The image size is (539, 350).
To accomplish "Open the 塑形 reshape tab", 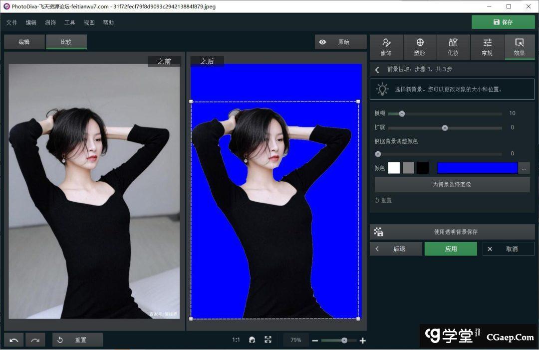I will (420, 46).
